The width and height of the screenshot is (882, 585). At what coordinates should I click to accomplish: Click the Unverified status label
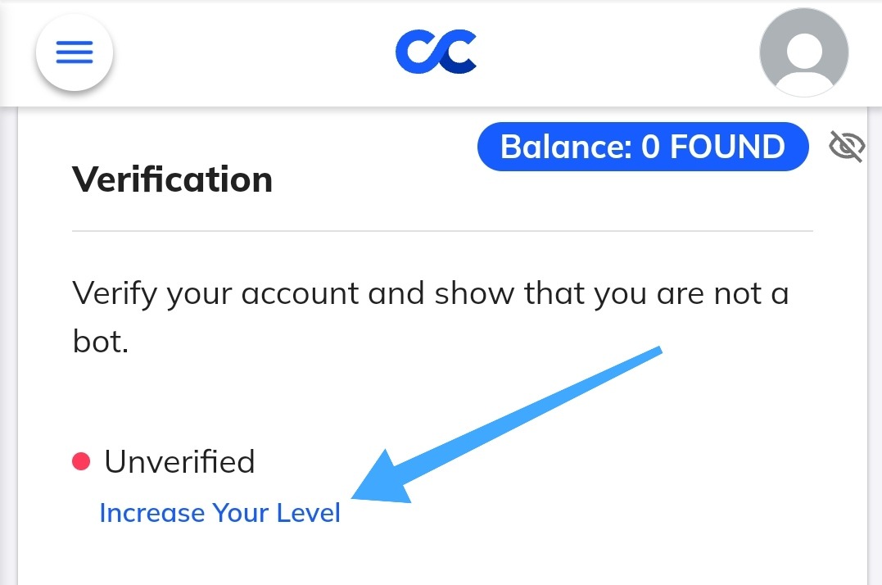179,462
